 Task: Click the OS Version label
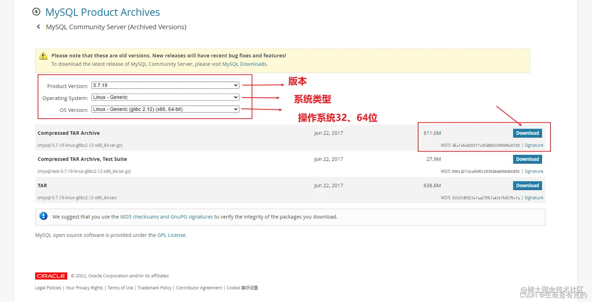coord(74,110)
